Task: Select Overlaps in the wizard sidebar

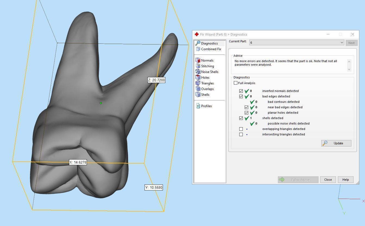Action: [207, 89]
